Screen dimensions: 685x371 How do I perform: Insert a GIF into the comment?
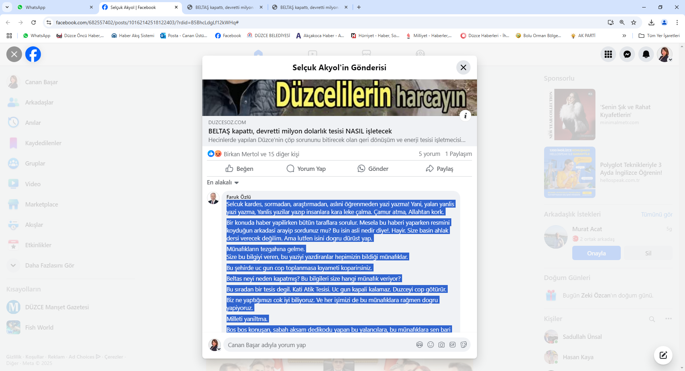click(453, 345)
